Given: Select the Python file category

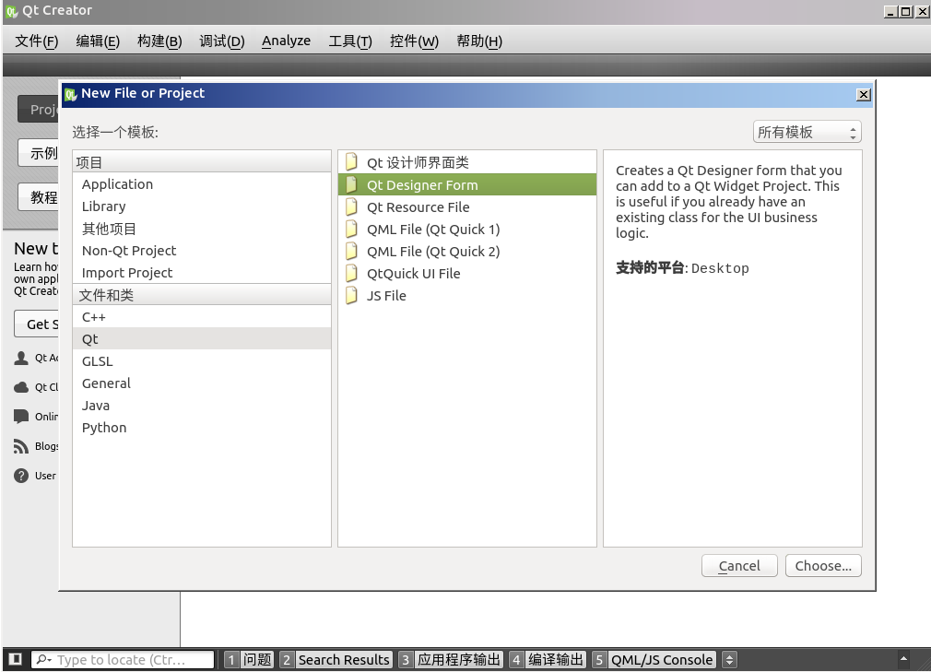Looking at the screenshot, I should tap(202, 428).
